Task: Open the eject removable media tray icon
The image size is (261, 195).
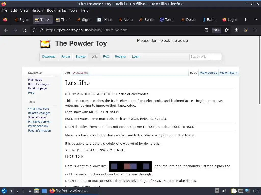Action: [x=217, y=191]
